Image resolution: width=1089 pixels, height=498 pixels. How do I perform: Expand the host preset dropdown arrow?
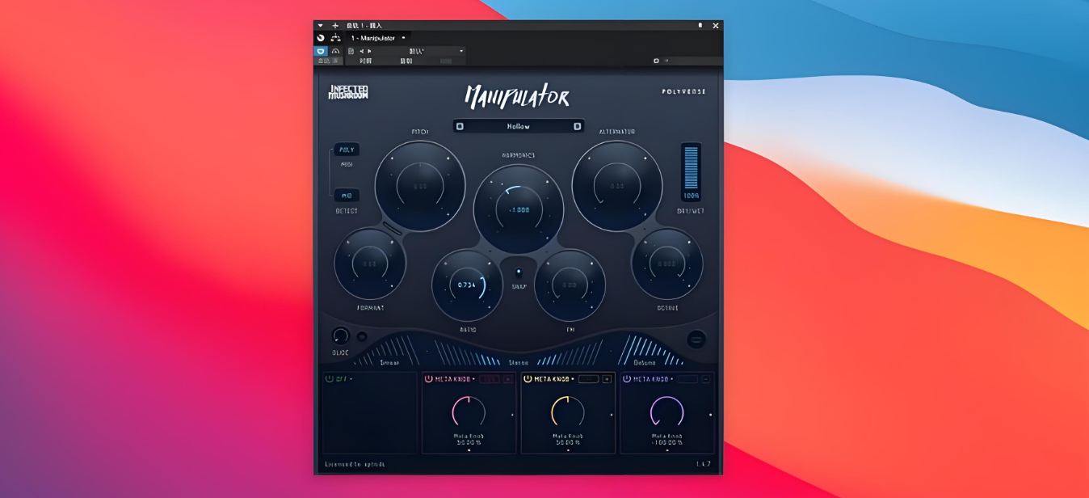(x=461, y=51)
